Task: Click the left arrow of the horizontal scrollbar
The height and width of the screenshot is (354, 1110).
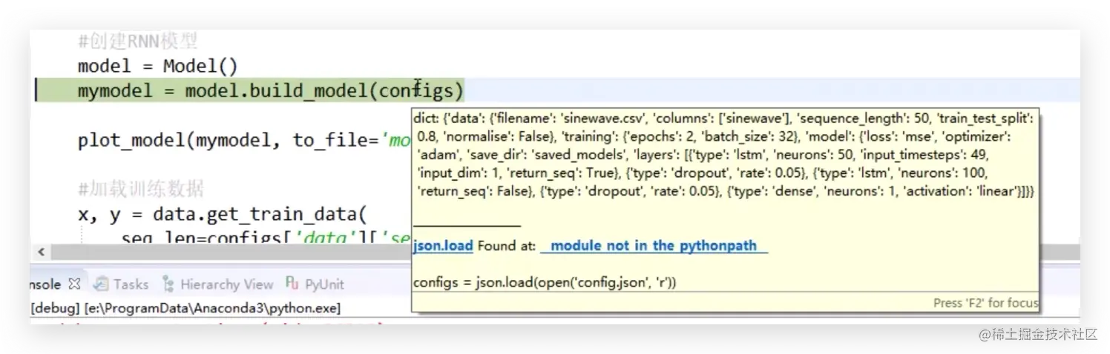Action: point(41,252)
